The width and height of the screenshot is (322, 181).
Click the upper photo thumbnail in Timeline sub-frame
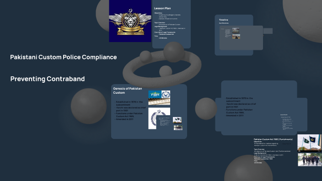pos(236,31)
